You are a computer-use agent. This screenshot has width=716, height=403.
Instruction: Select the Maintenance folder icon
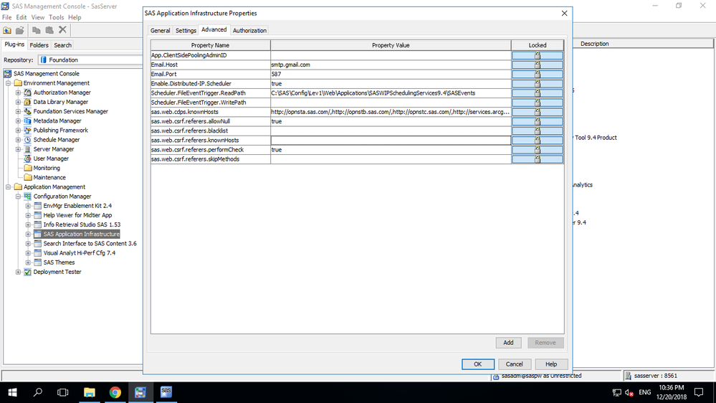pyautogui.click(x=28, y=177)
